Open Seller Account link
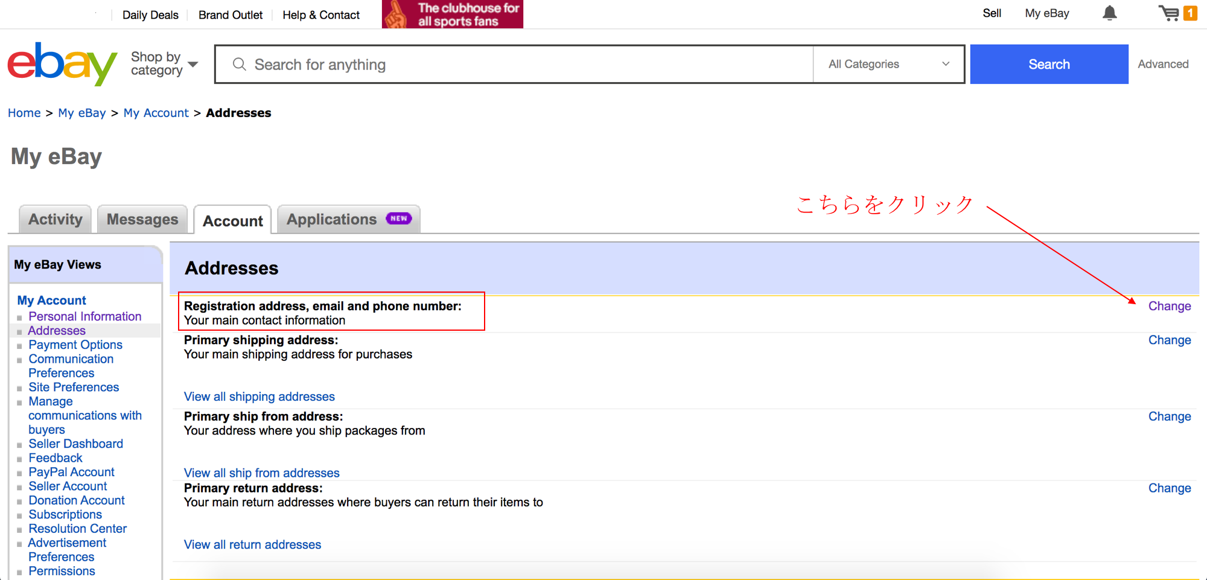 [68, 486]
